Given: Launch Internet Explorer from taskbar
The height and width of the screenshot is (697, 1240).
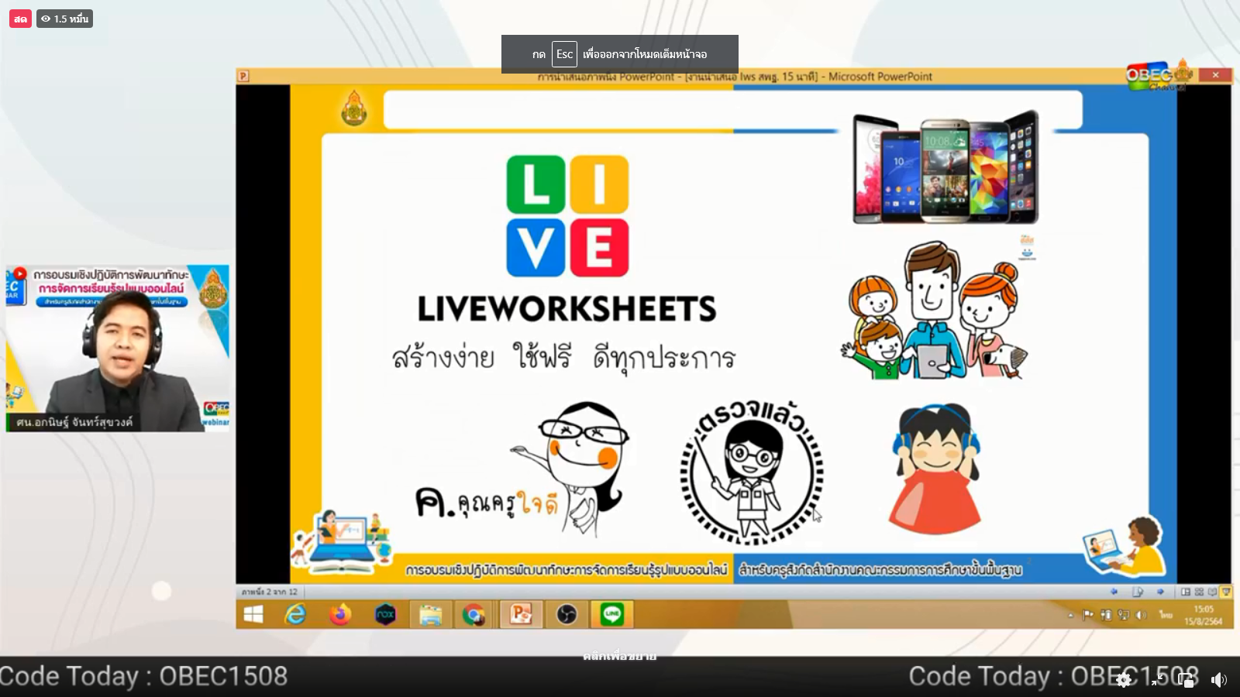Looking at the screenshot, I should [295, 615].
